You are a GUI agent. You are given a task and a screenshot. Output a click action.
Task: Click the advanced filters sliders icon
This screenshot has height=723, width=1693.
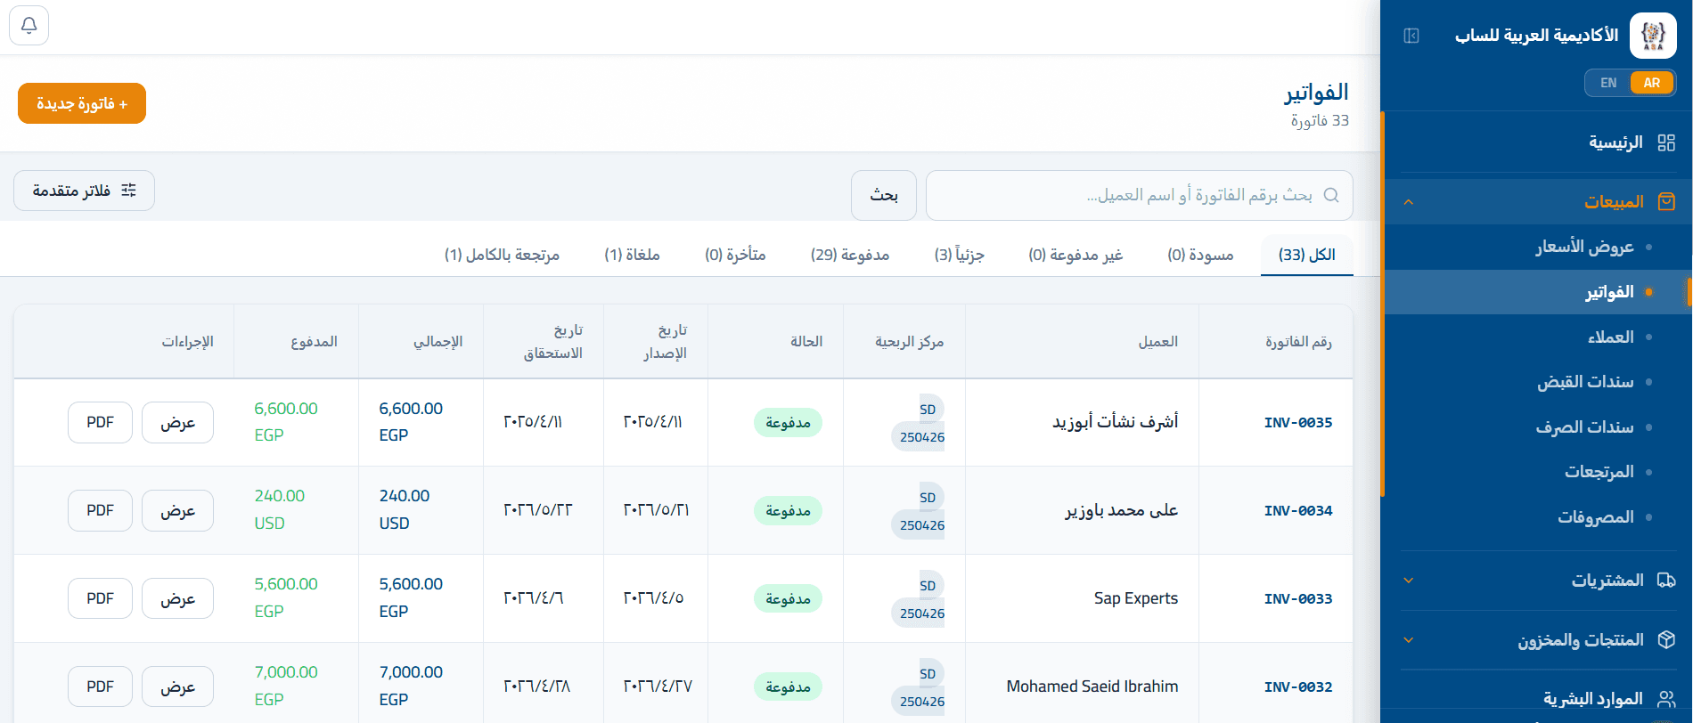(129, 191)
